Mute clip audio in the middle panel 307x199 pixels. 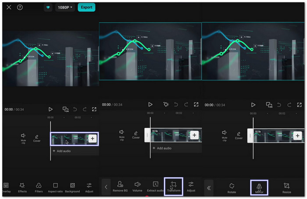(121, 135)
